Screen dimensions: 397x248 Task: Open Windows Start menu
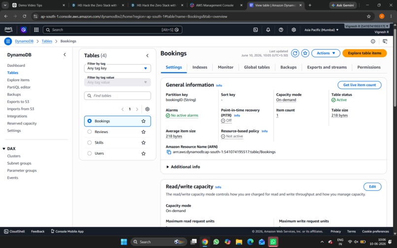[x=124, y=242]
